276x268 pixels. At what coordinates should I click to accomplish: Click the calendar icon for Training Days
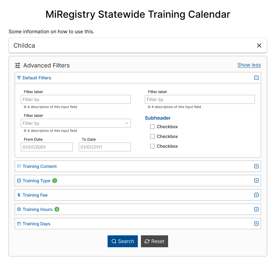[x=19, y=224]
